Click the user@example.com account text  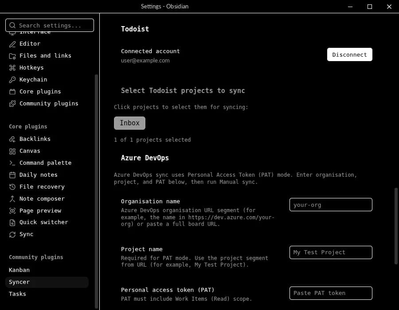click(145, 61)
